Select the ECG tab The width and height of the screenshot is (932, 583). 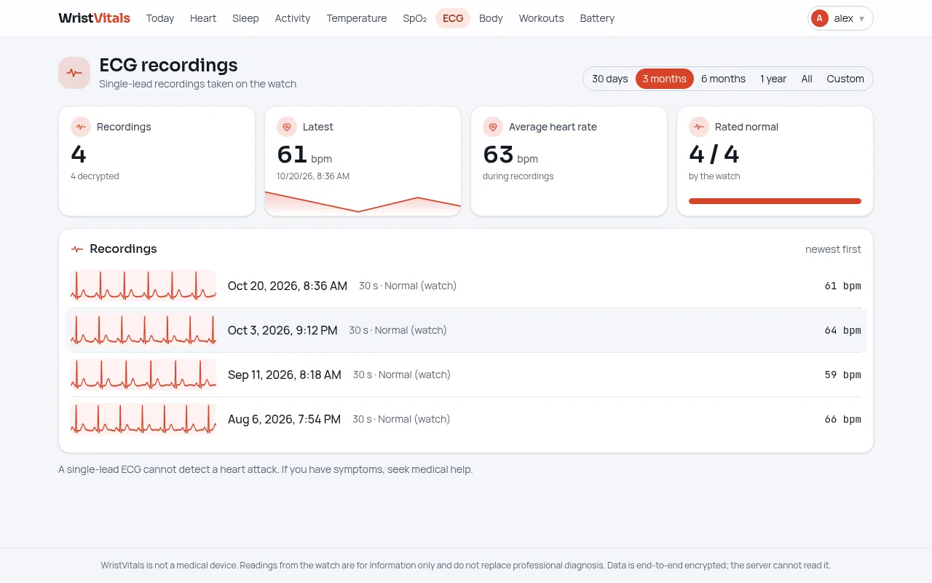pyautogui.click(x=453, y=18)
